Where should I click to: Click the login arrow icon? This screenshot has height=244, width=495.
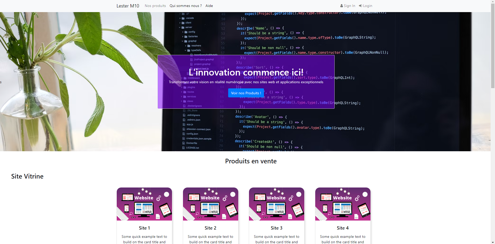[360, 6]
